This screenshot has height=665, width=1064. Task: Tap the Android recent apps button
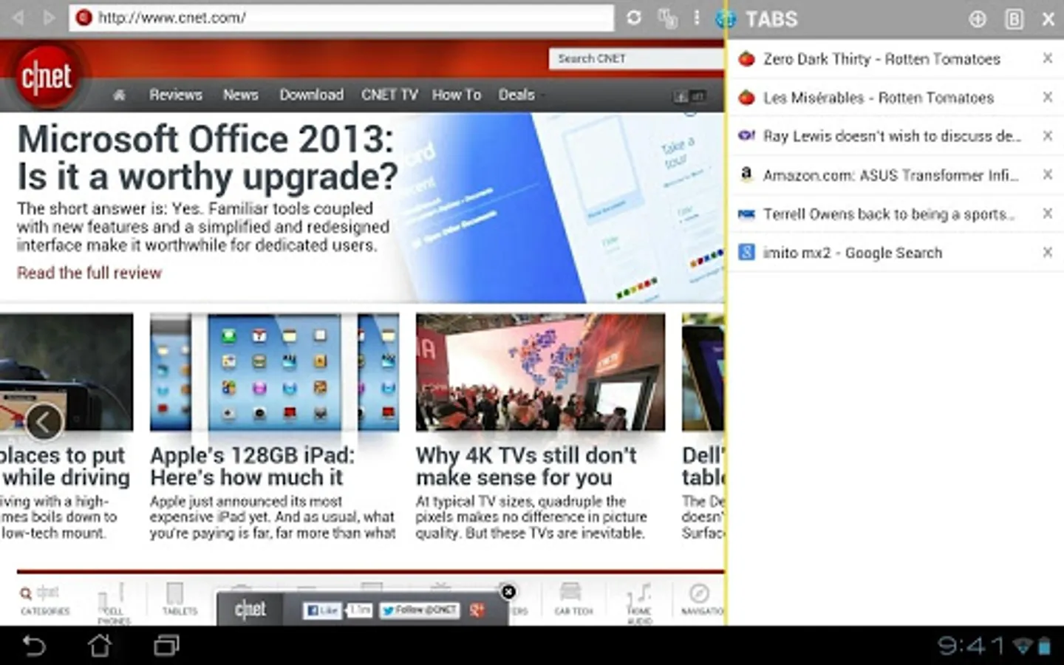click(166, 646)
